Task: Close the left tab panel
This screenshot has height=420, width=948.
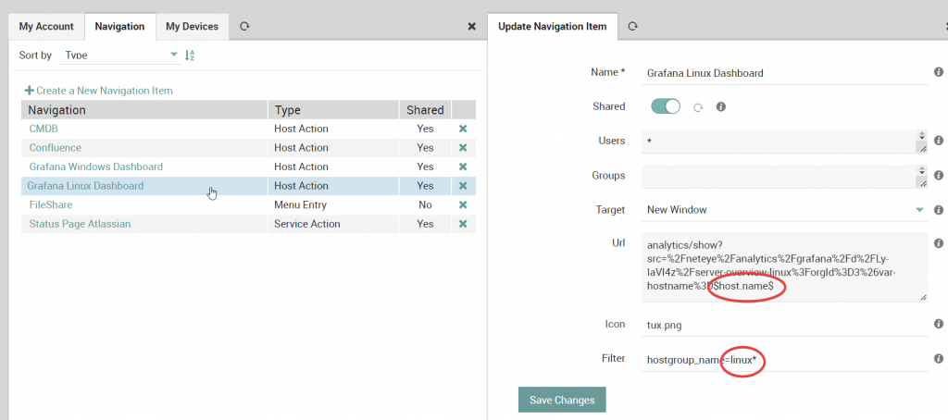Action: click(471, 27)
